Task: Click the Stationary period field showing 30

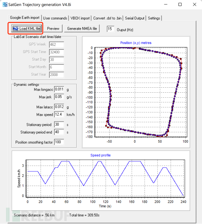Action: (x=59, y=124)
